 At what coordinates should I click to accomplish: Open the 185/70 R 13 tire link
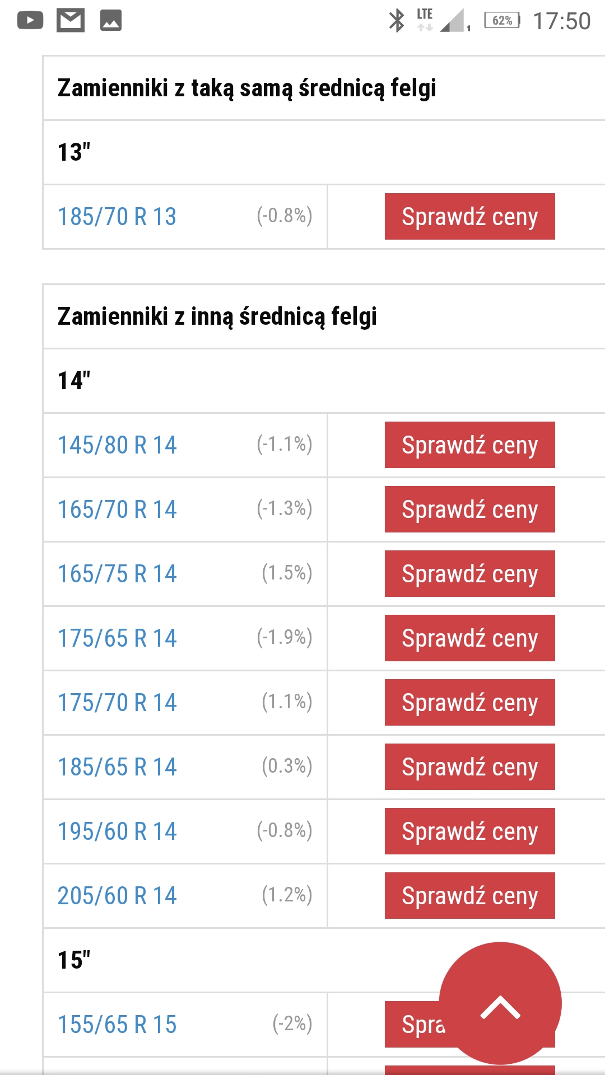click(x=117, y=217)
